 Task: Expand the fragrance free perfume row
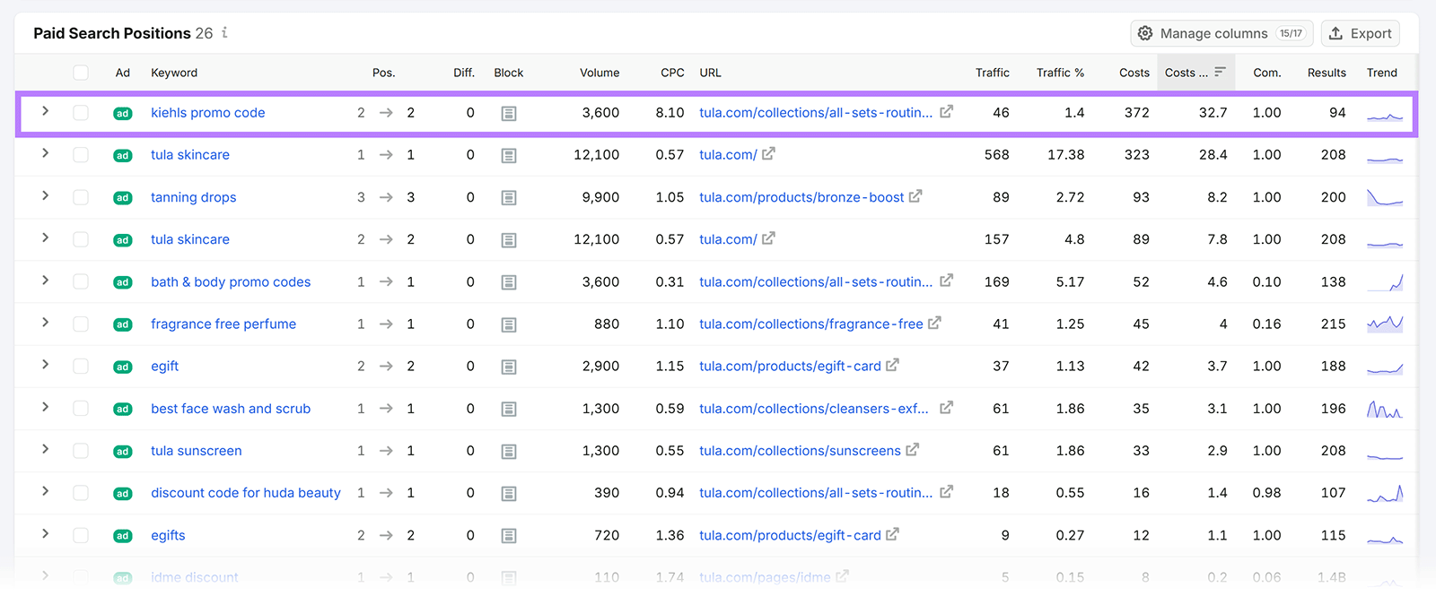pos(45,322)
